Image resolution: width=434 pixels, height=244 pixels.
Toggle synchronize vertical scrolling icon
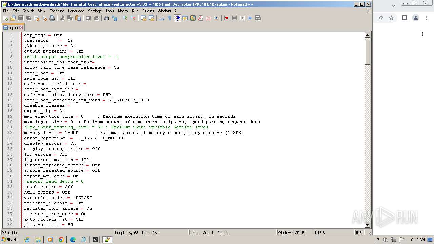tap(143, 18)
